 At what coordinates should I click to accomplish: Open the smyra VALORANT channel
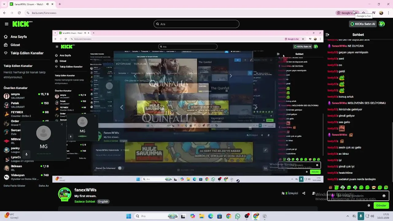26,96
